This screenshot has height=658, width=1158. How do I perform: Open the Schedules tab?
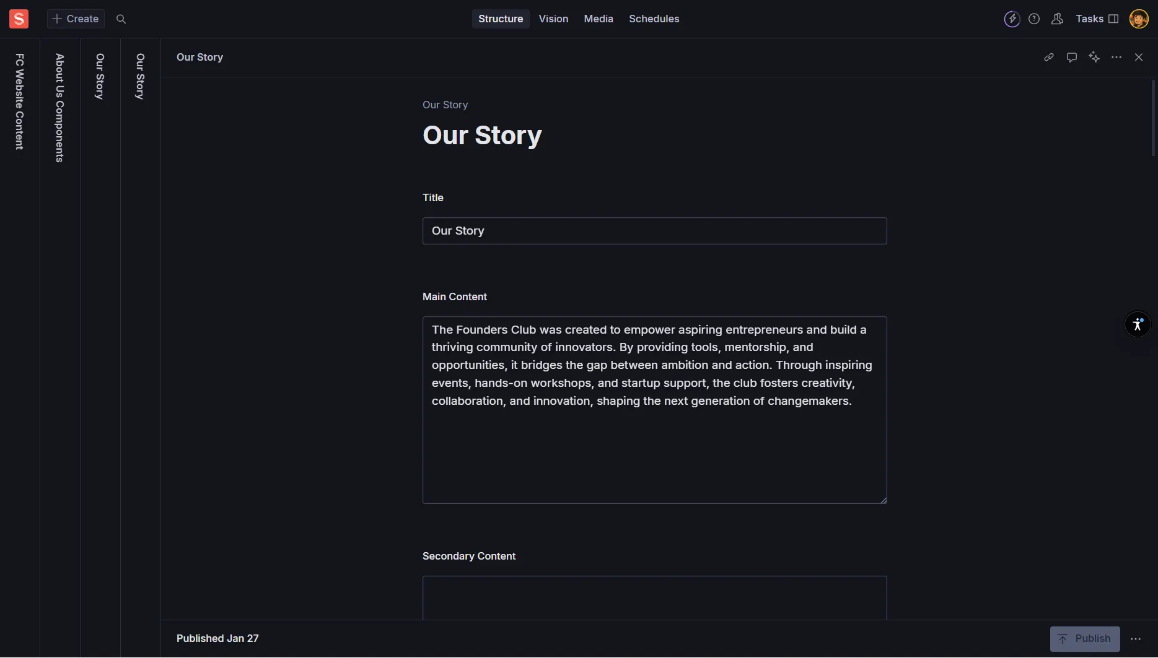coord(654,19)
